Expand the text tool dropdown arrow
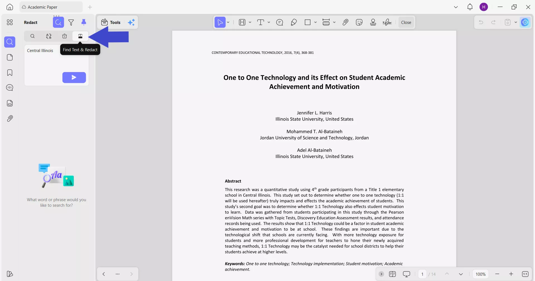The width and height of the screenshot is (535, 281). (269, 22)
